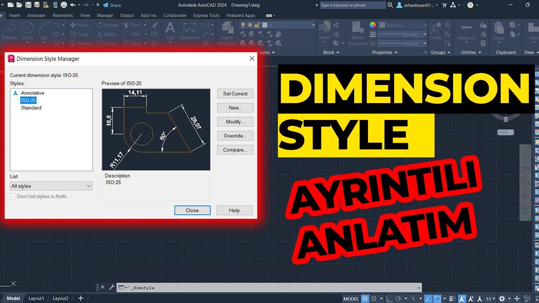Open the Parametric ribbon tab

(63, 16)
